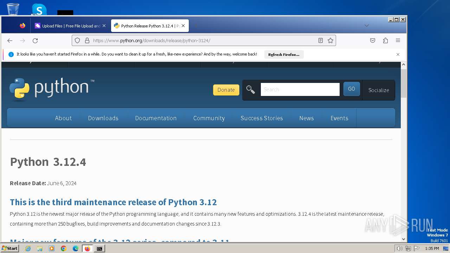Launch Microsoft Edge from the taskbar
This screenshot has width=450, height=253.
pyautogui.click(x=76, y=248)
